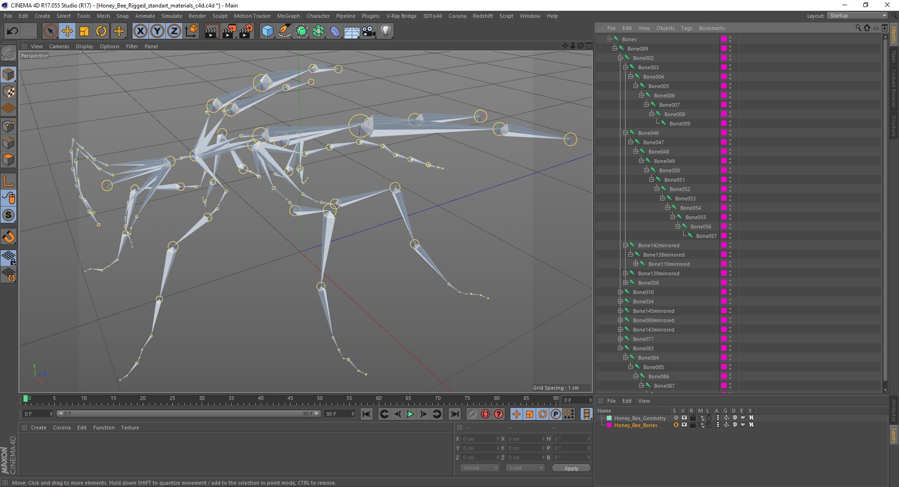Enable Texture mode in left palette

pos(8,91)
